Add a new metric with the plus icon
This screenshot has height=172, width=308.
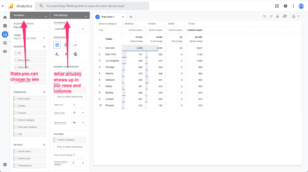[44, 145]
